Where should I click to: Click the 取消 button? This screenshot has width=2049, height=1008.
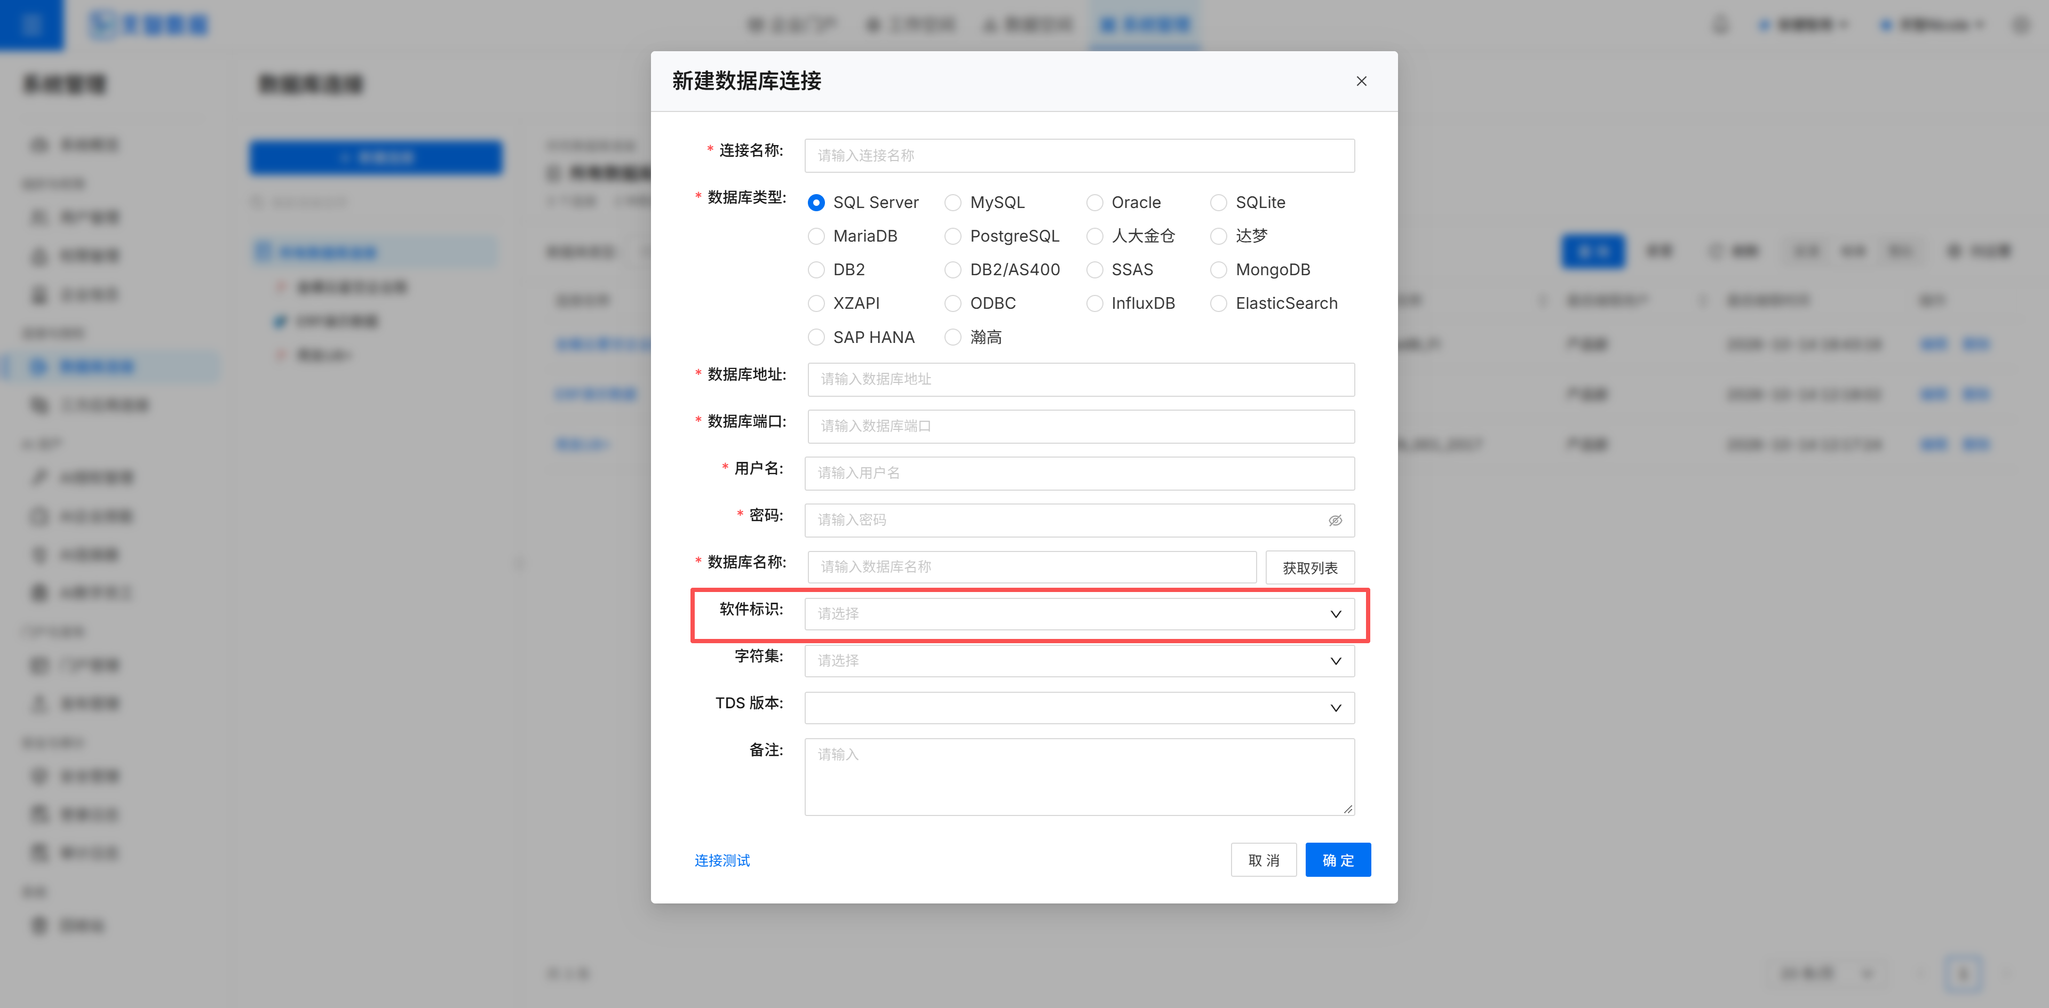1263,859
